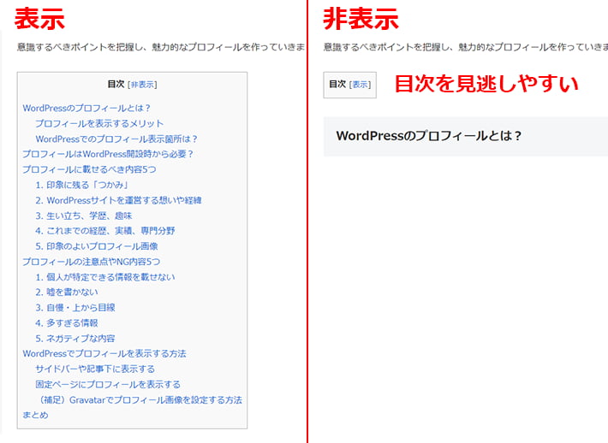Click 目次 title in collapsed contents box
Image resolution: width=608 pixels, height=443 pixels.
click(337, 84)
